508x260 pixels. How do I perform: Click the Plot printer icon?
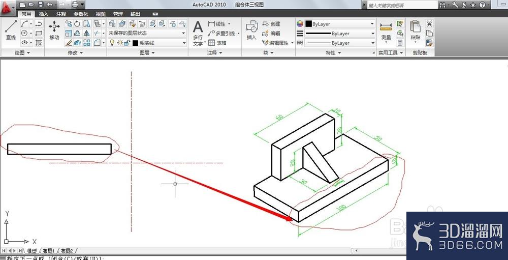click(x=75, y=5)
